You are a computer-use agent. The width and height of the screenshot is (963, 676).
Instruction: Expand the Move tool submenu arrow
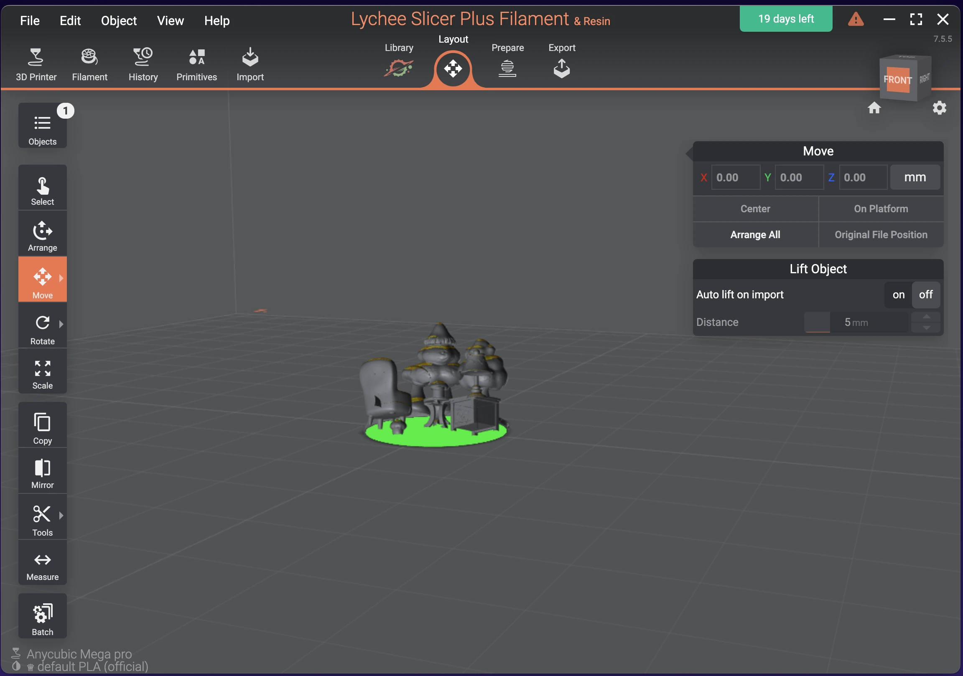point(61,278)
